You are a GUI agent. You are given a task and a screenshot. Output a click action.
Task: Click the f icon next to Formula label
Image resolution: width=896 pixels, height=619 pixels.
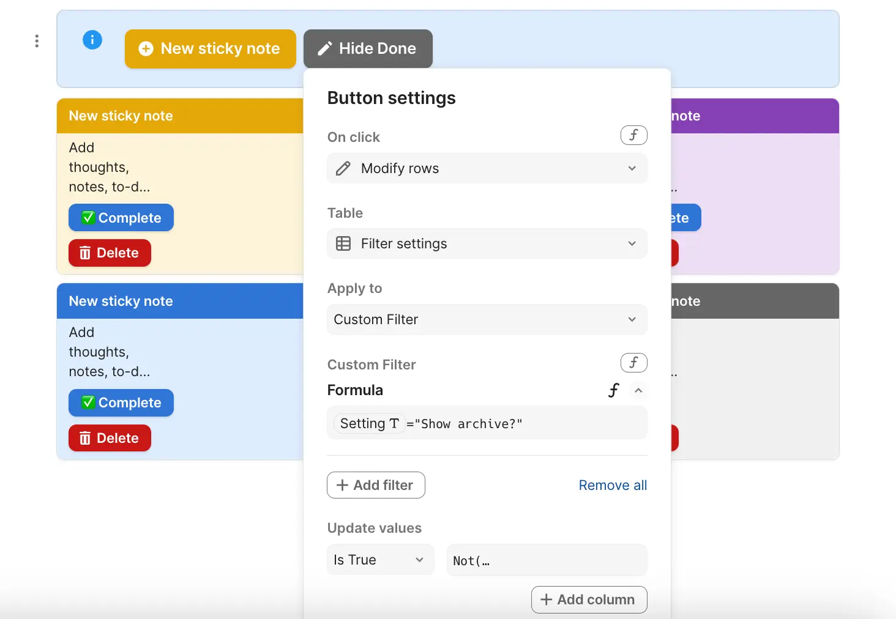(613, 390)
